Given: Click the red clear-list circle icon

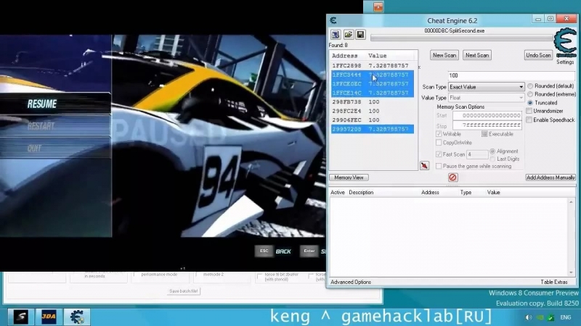Looking at the screenshot, I should [x=452, y=177].
